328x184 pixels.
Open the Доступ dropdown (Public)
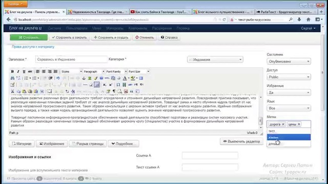289,77
